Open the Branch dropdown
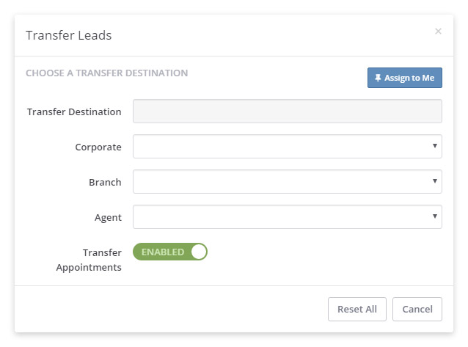This screenshot has height=347, width=468. coord(287,181)
